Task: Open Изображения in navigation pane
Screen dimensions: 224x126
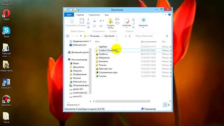Action: pyautogui.click(x=79, y=75)
